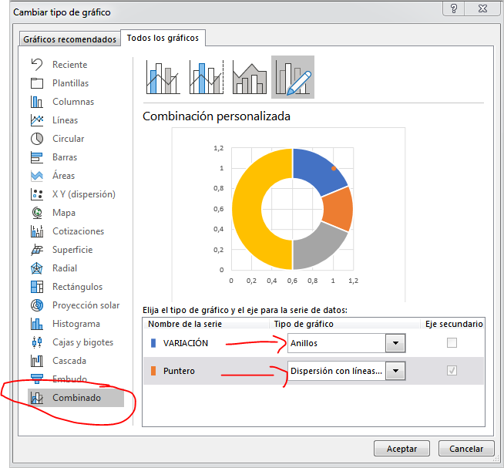This screenshot has height=468, width=504.
Task: Click the donut chart preview thumbnail
Action: click(288, 214)
